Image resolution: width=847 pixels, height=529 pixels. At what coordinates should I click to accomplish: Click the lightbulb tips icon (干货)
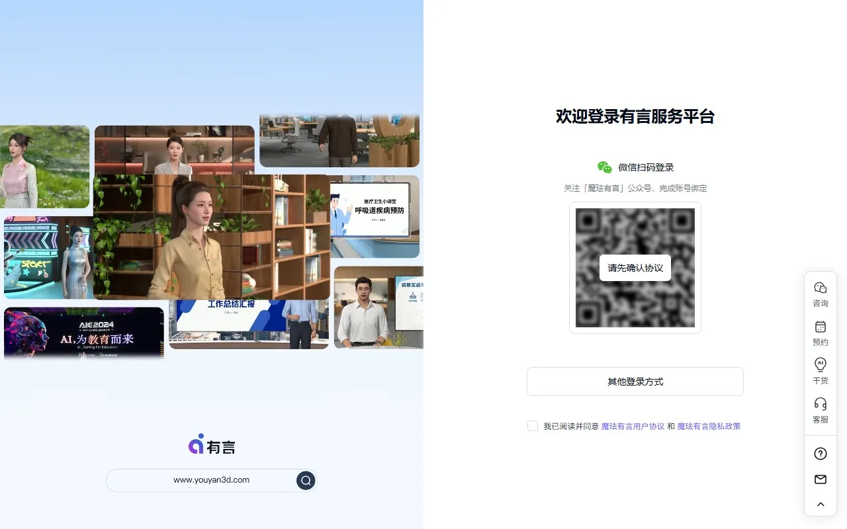820,365
